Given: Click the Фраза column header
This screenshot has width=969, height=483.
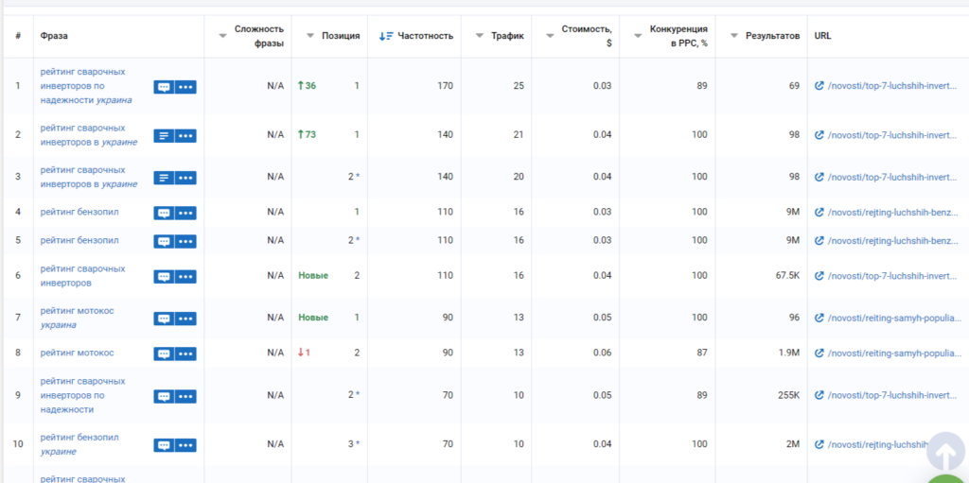Looking at the screenshot, I should tap(54, 36).
